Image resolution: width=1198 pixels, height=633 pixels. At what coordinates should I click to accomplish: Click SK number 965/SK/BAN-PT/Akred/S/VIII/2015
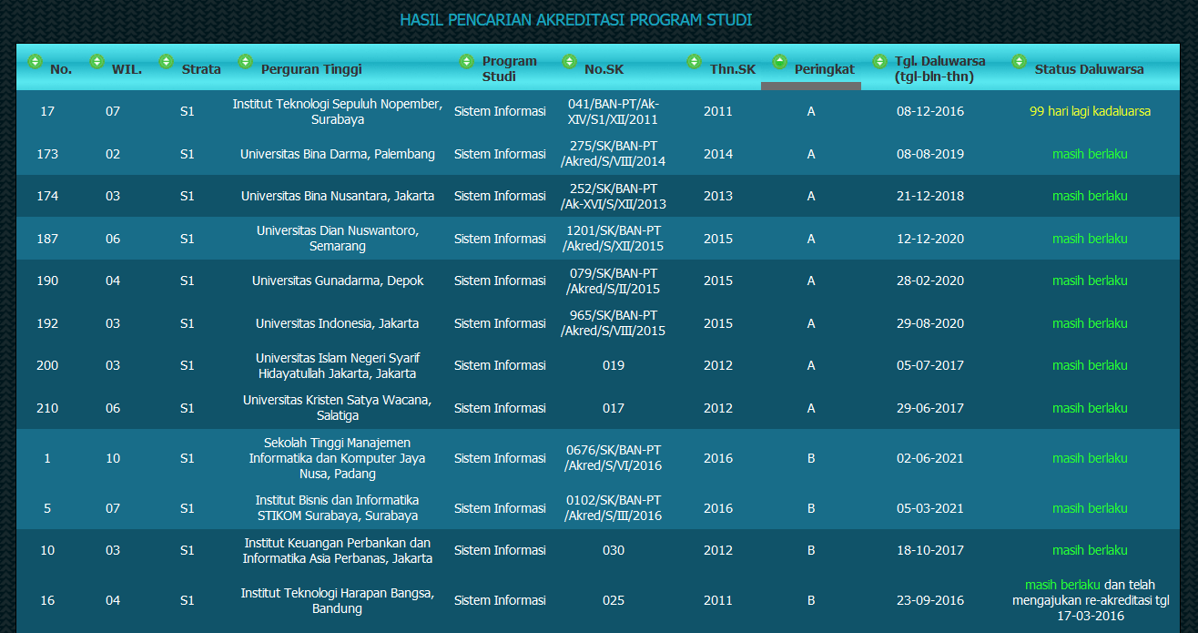(x=614, y=323)
